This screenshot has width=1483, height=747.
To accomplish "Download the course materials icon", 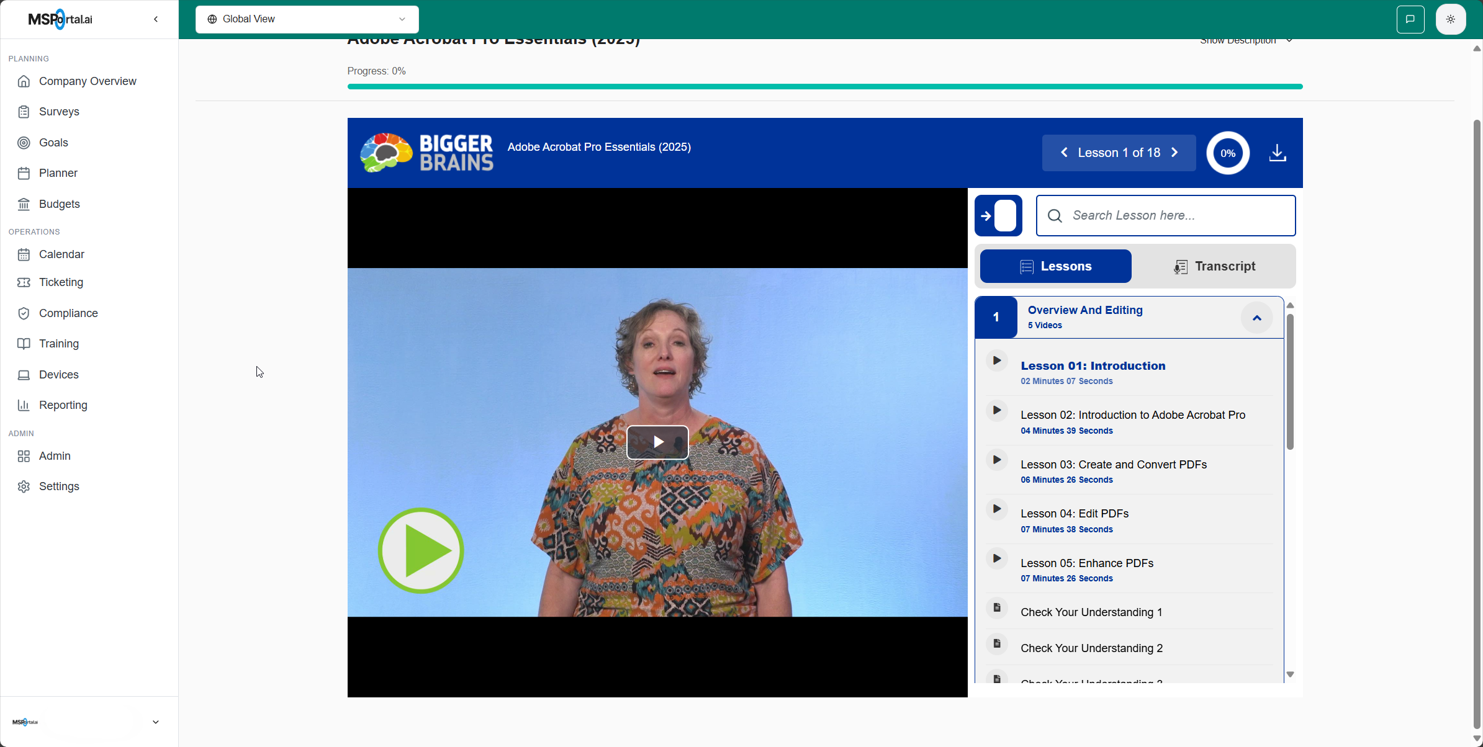I will [1278, 153].
